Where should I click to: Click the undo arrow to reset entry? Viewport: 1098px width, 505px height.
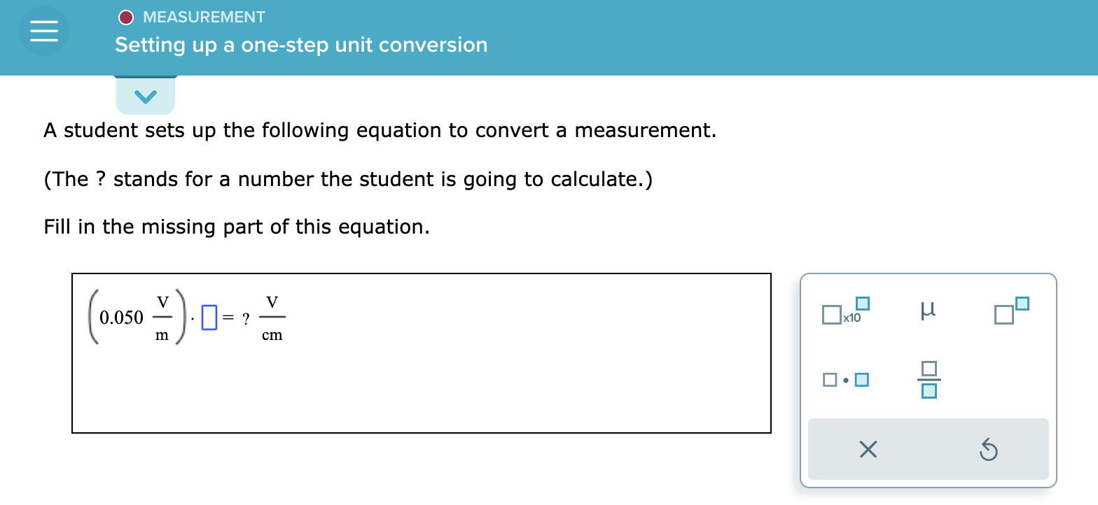[988, 450]
